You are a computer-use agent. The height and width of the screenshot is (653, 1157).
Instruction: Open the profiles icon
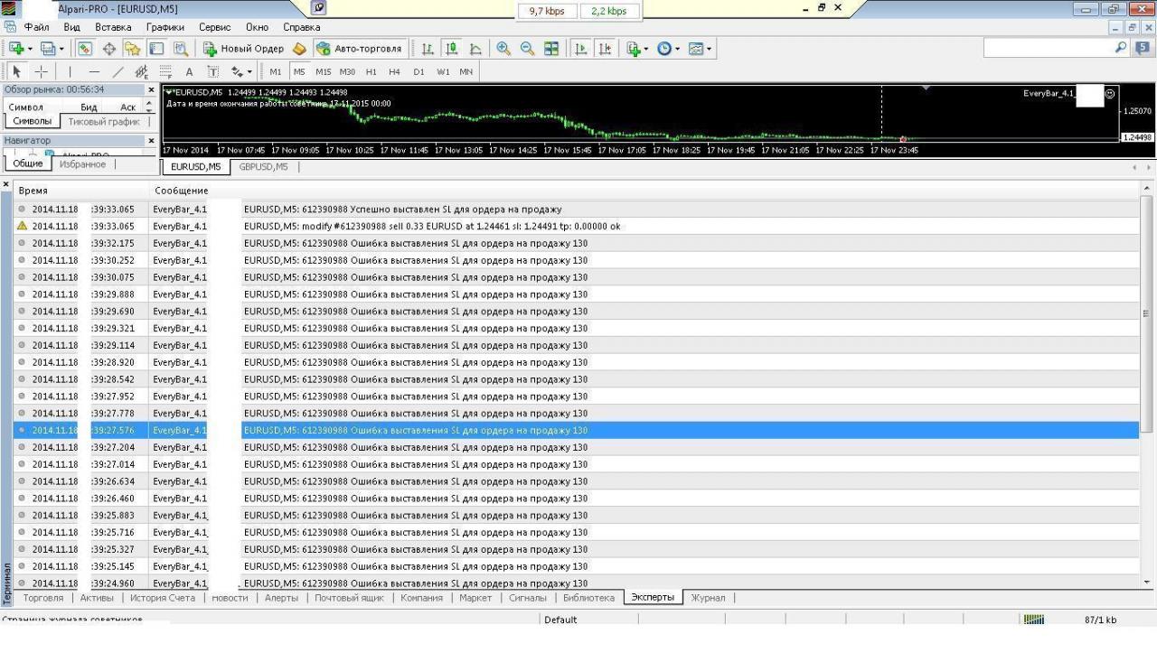[47, 49]
